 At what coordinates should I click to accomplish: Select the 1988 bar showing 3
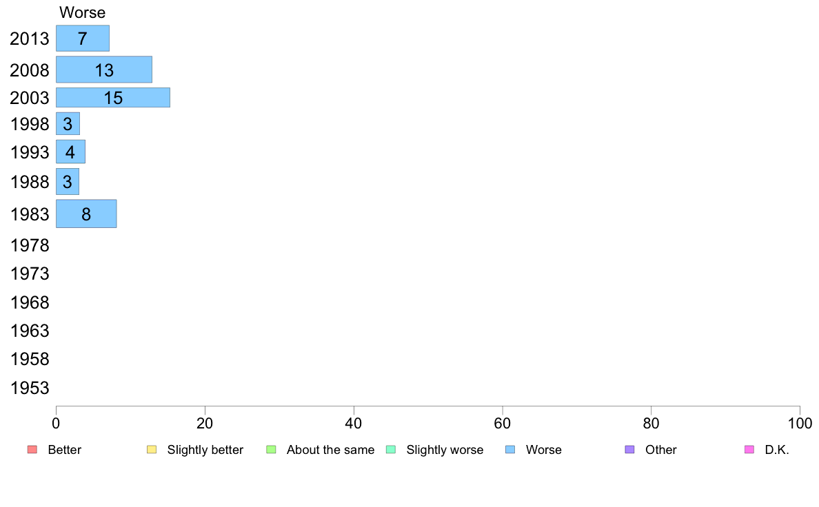(68, 182)
